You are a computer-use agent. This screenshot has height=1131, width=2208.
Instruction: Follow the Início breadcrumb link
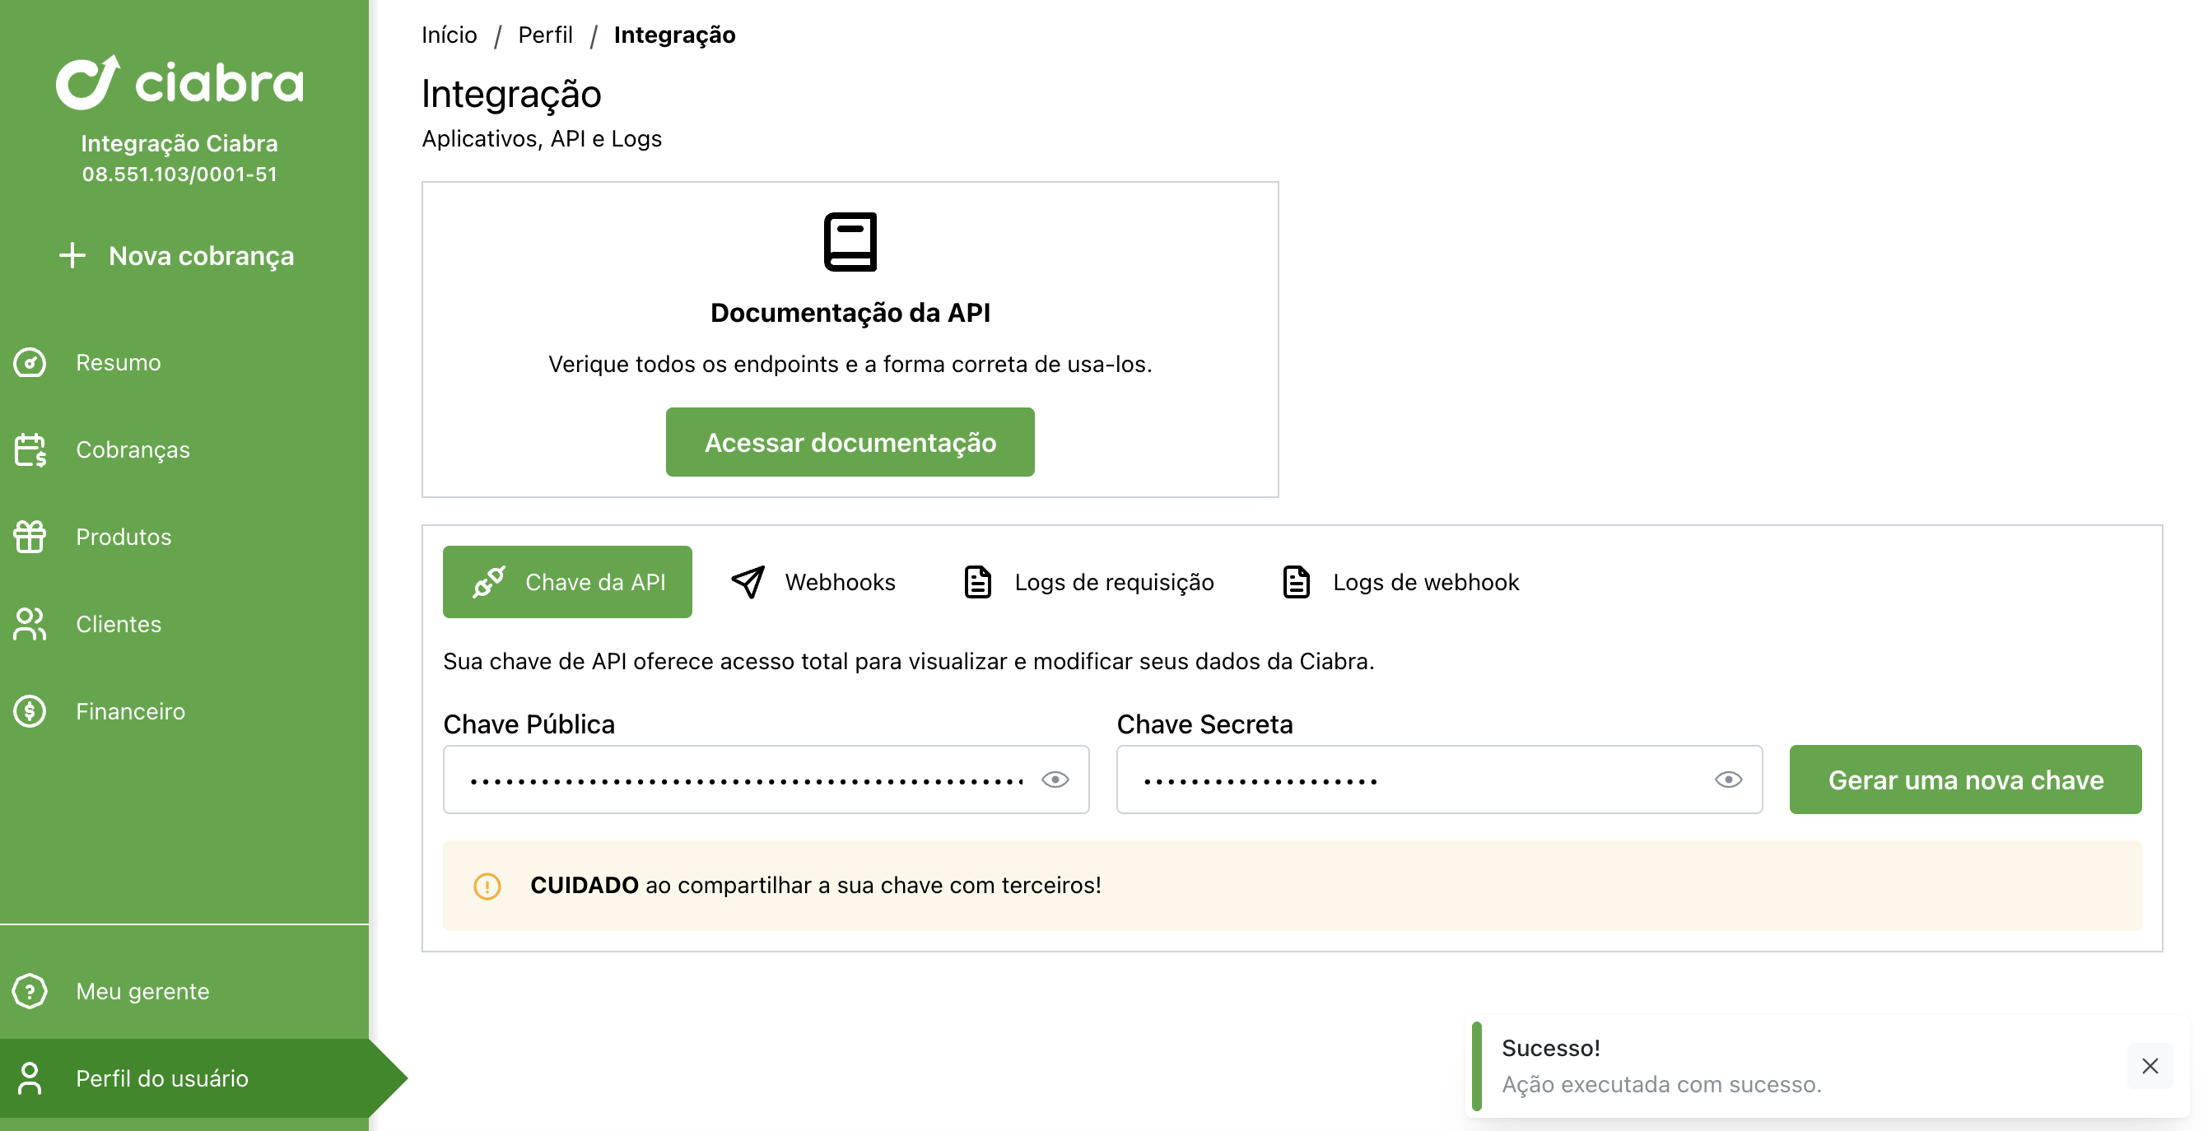pos(450,35)
